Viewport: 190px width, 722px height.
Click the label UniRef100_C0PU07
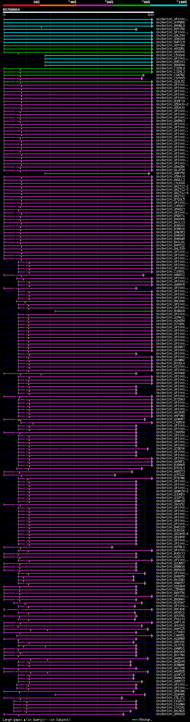[x=170, y=206]
